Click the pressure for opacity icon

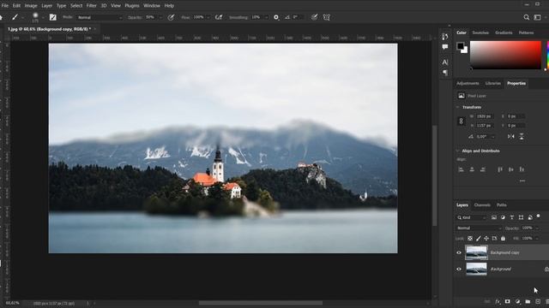171,17
